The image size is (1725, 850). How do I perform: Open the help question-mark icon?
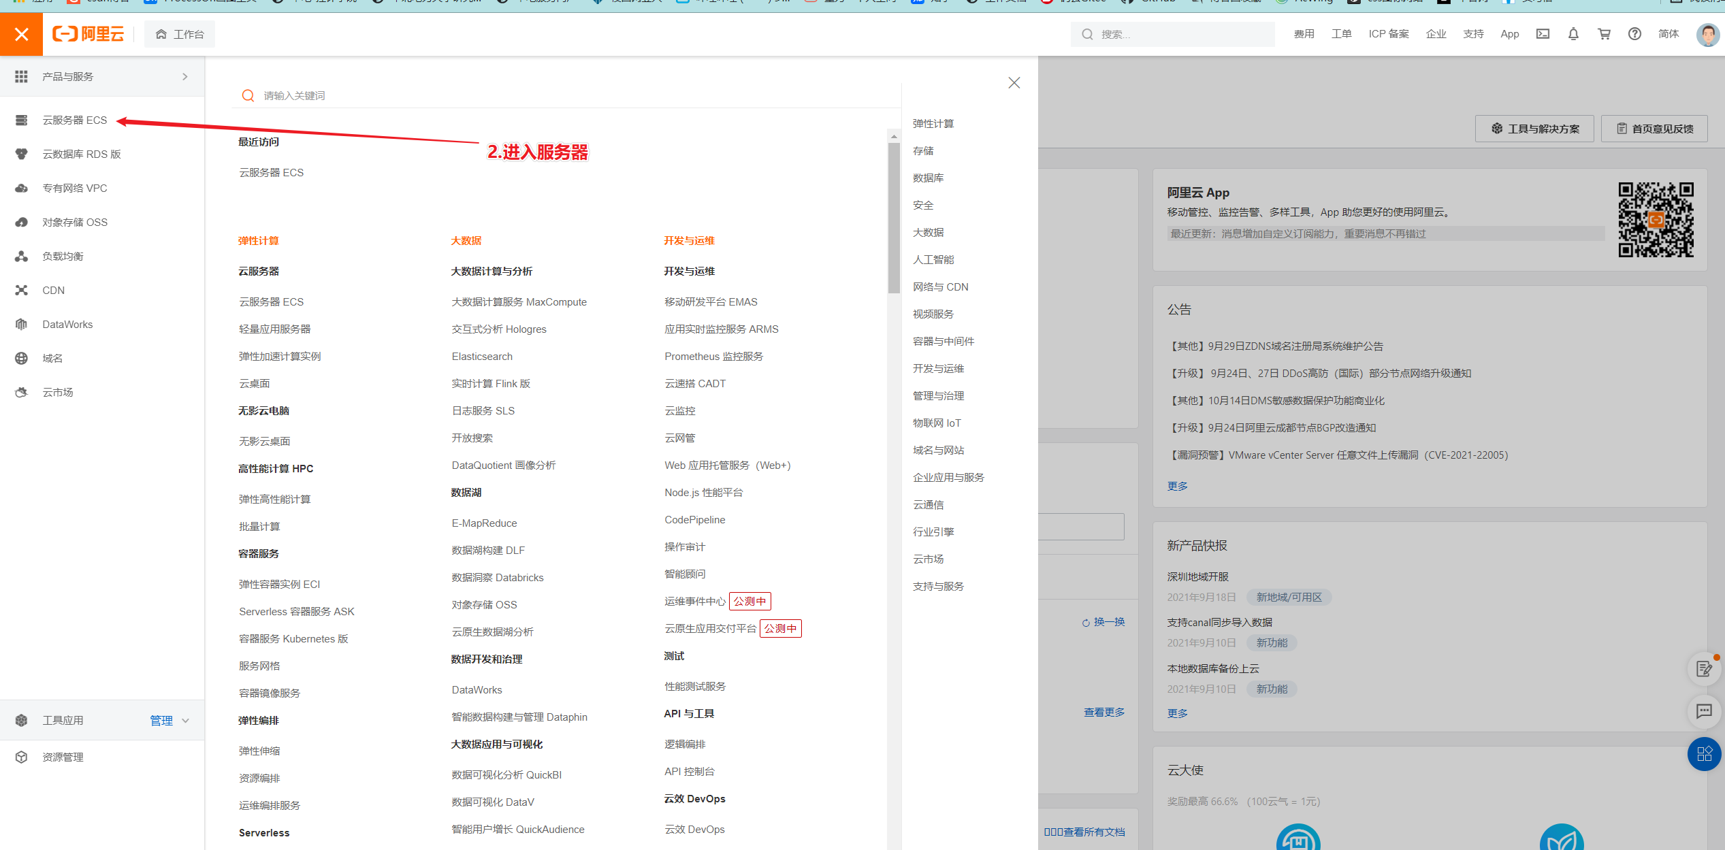tap(1634, 33)
